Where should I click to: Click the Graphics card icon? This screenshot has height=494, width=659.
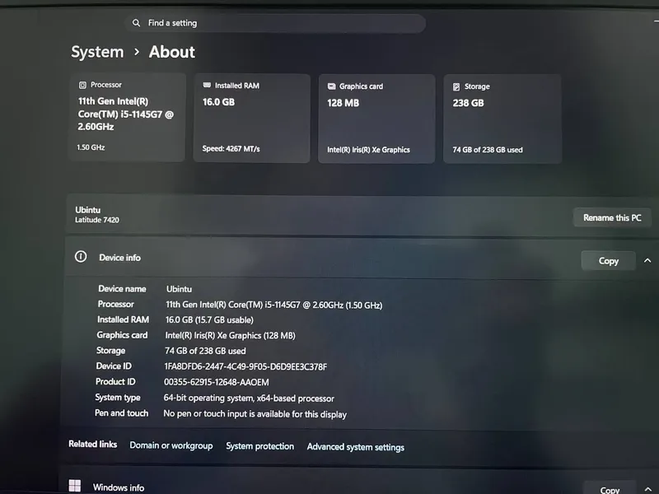pos(332,86)
